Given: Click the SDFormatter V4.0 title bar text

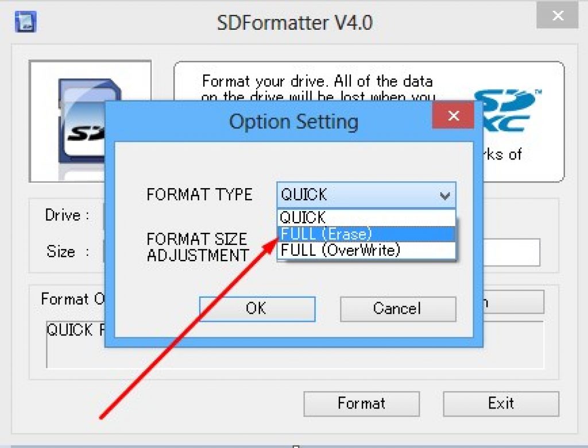Looking at the screenshot, I should pos(294,23).
